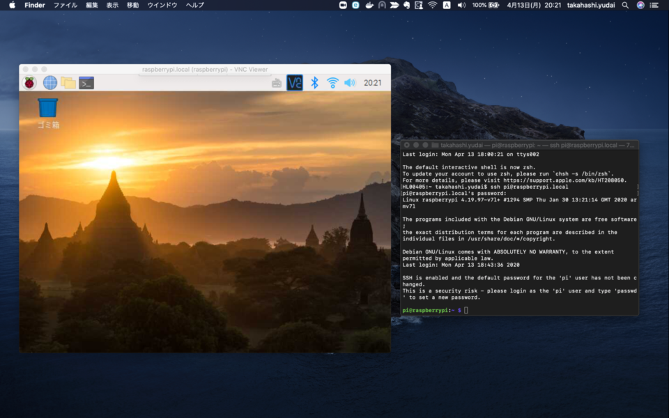Viewport: 669px width, 418px height.
Task: Open the ファイル menu in the menu bar
Action: point(66,5)
